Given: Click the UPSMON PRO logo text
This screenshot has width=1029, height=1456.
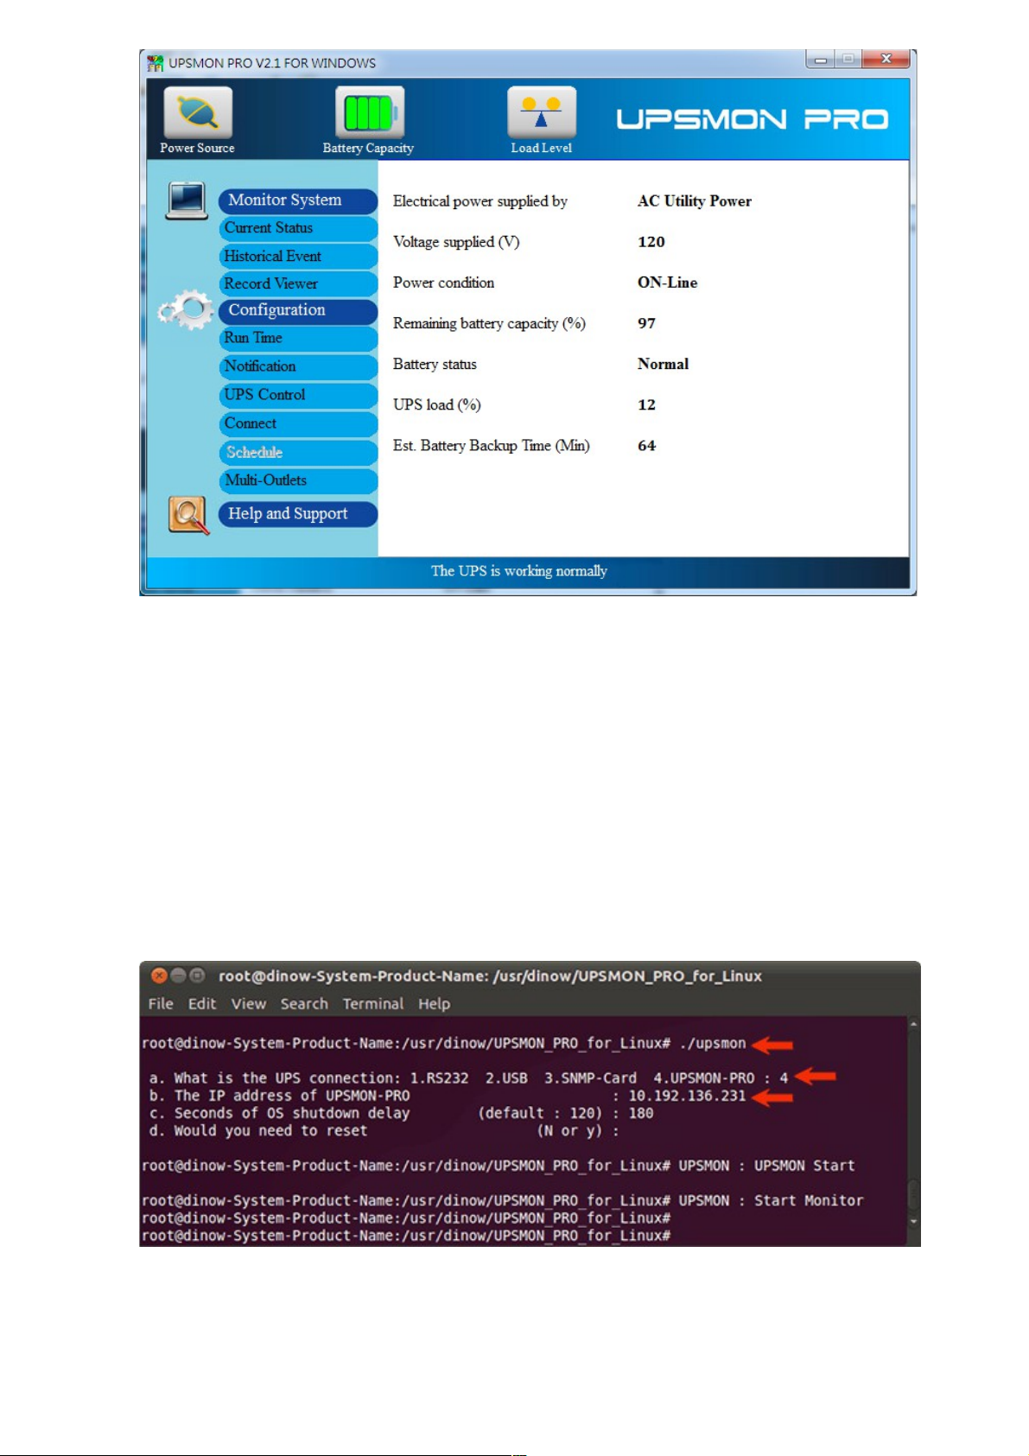Looking at the screenshot, I should point(752,119).
